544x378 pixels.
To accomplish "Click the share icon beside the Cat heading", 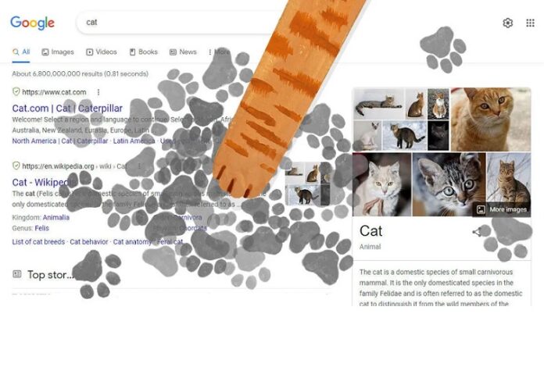I will [x=477, y=232].
